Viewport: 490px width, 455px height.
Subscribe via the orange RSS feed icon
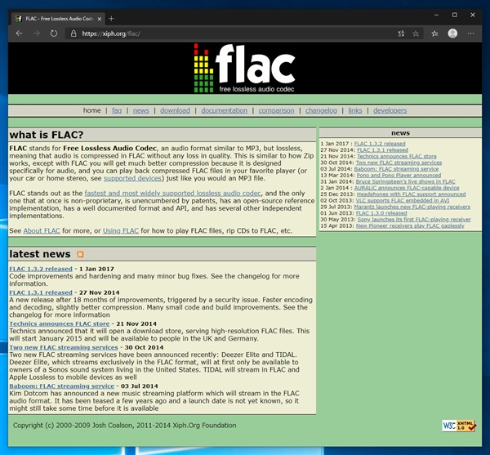[x=80, y=254]
